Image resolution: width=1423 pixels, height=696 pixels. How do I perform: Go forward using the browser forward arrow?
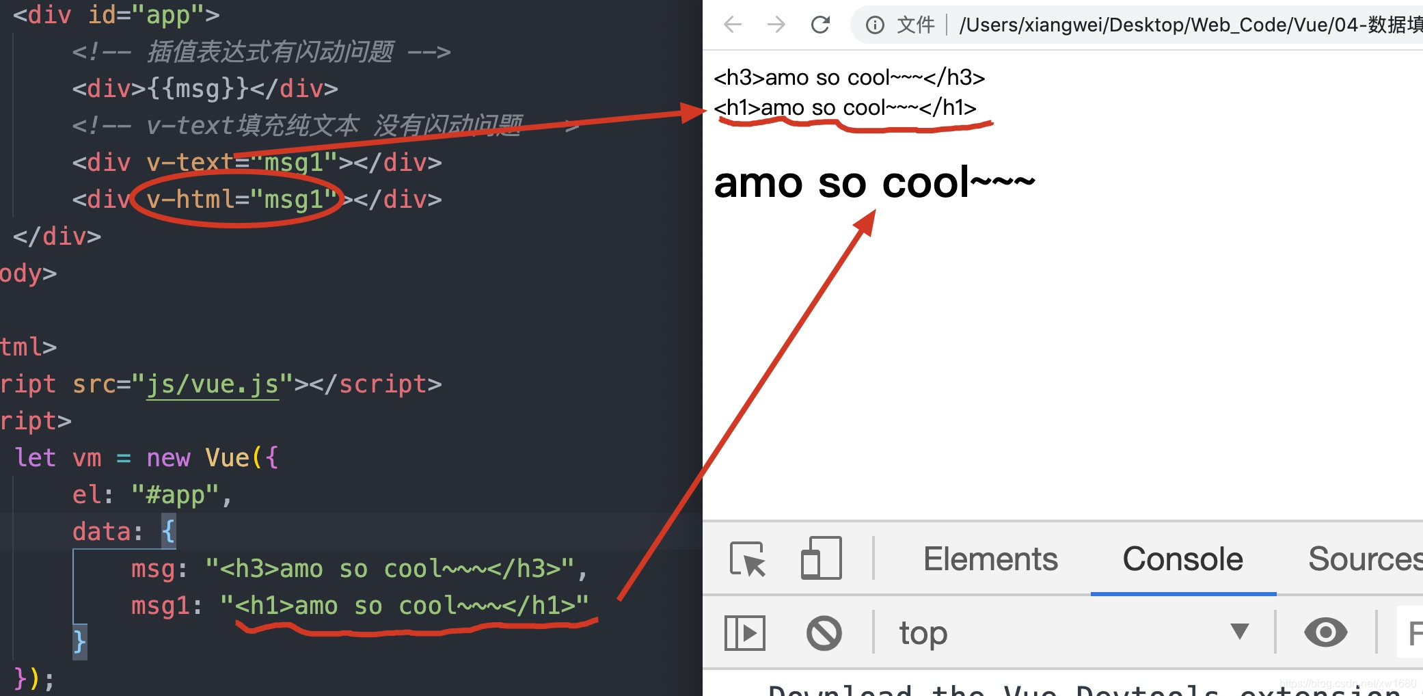coord(776,25)
